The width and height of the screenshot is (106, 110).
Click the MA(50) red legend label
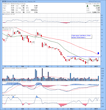tap(7, 31)
